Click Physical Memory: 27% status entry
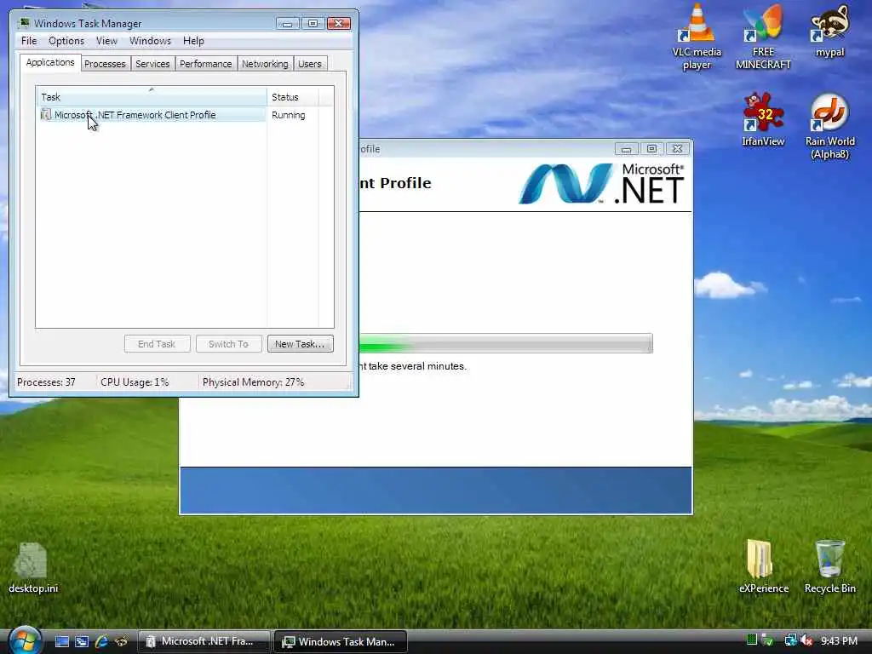 [x=253, y=382]
